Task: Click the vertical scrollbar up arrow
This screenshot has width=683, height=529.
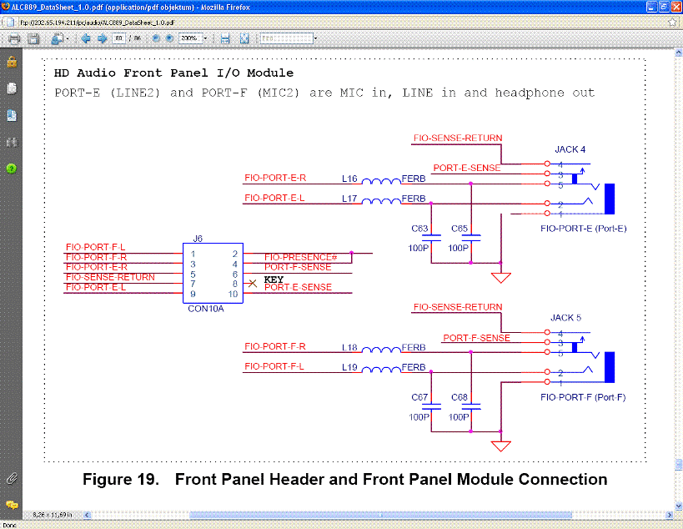Action: [679, 53]
